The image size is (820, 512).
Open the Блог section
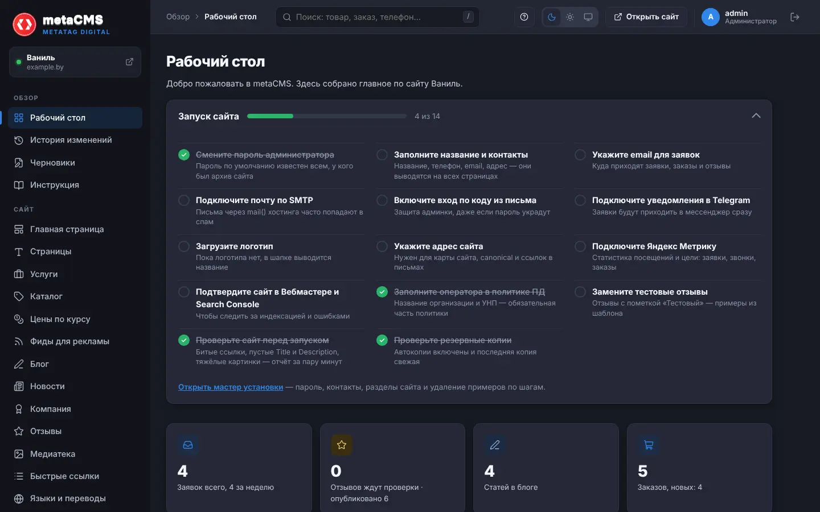point(75,364)
